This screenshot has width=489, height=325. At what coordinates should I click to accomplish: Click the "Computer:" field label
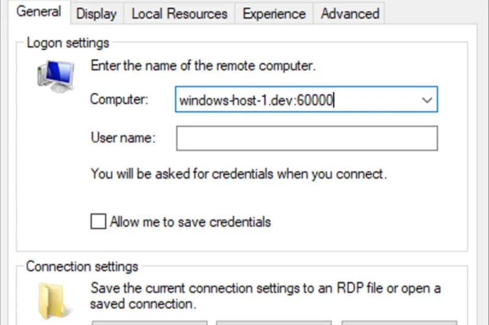[119, 99]
